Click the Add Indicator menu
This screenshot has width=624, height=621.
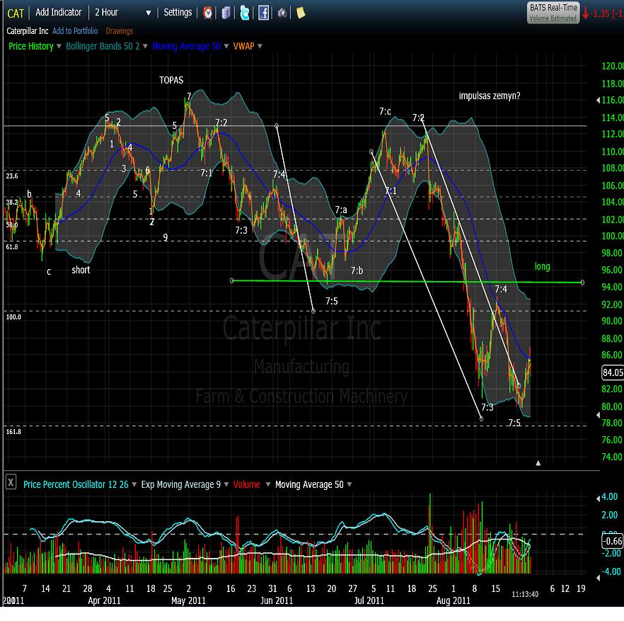(59, 12)
